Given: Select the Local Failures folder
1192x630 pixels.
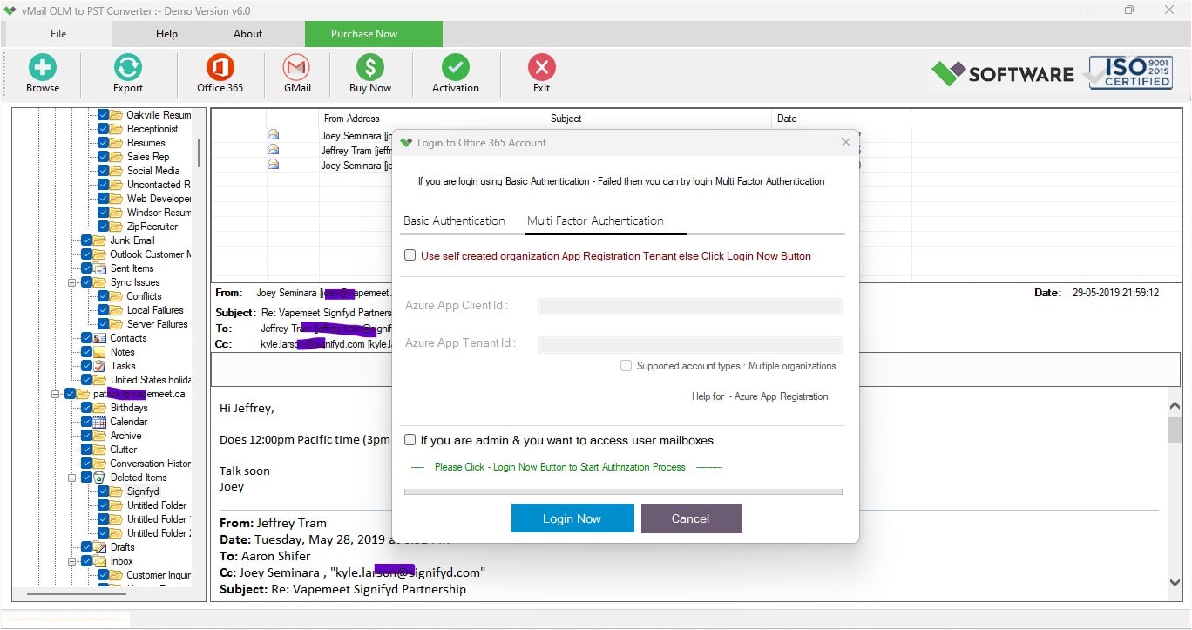Looking at the screenshot, I should pos(155,310).
